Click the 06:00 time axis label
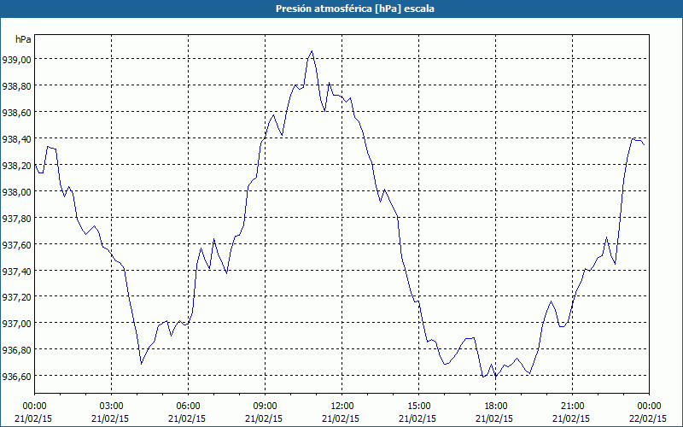 188,407
